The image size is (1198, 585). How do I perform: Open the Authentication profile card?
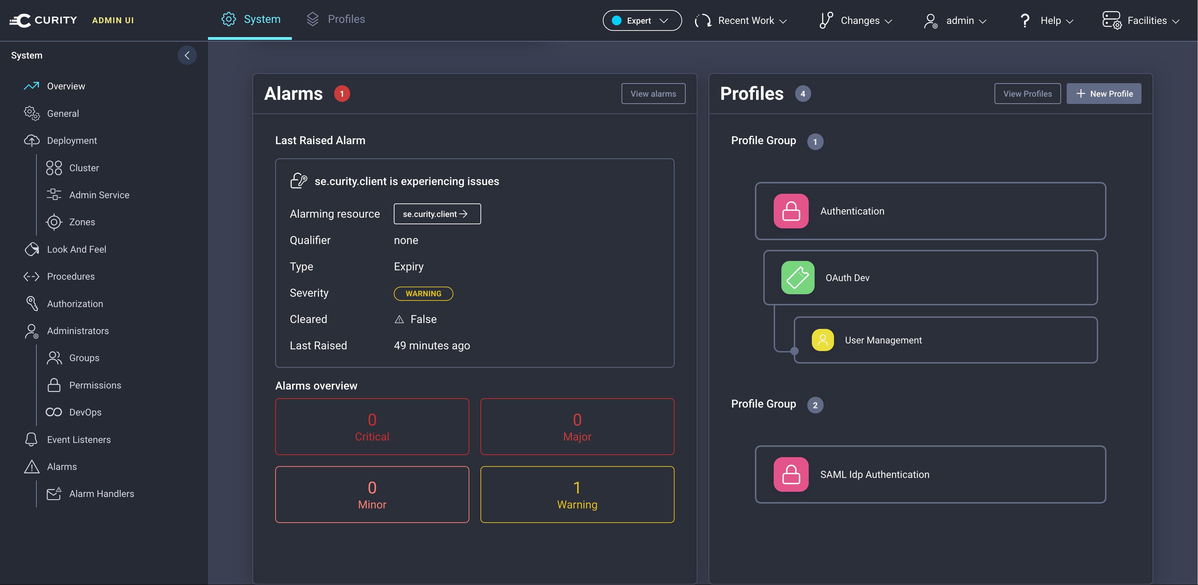[x=930, y=211]
